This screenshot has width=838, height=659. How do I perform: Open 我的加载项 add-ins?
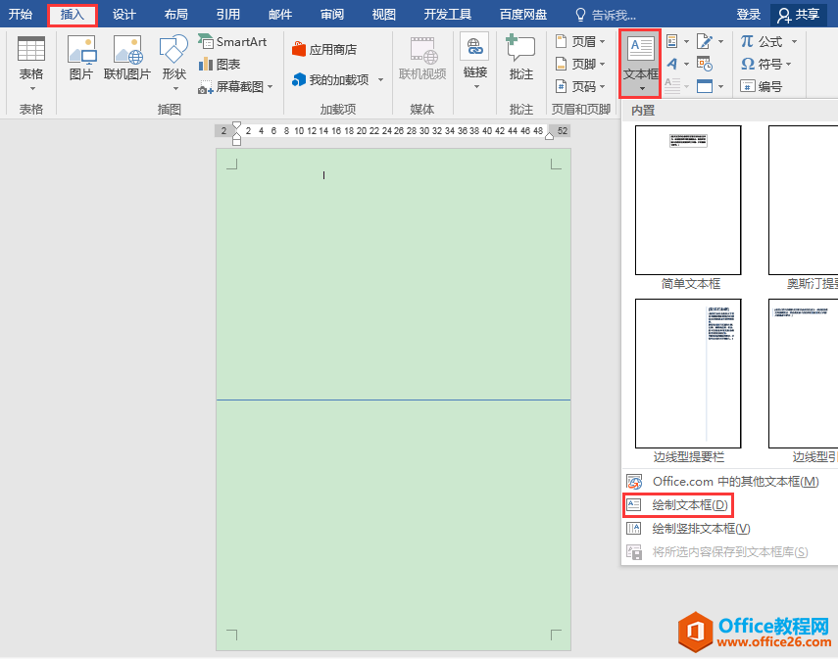(x=331, y=80)
